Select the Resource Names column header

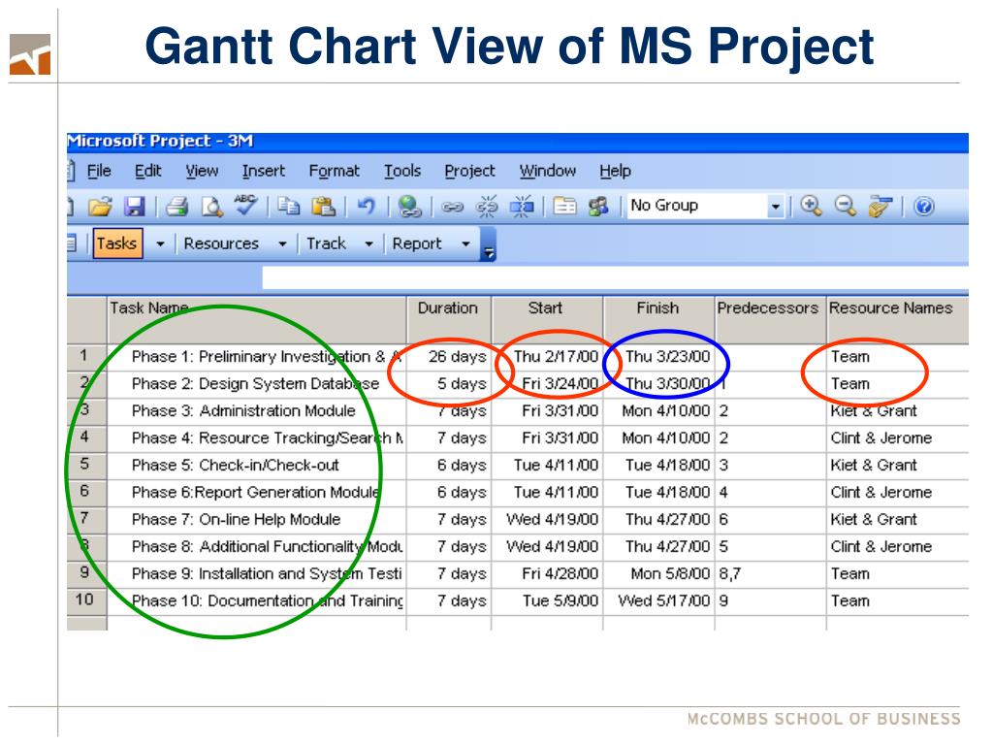pyautogui.click(x=897, y=318)
